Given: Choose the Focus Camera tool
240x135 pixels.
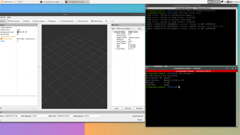Looking at the screenshot, I should (38, 21).
